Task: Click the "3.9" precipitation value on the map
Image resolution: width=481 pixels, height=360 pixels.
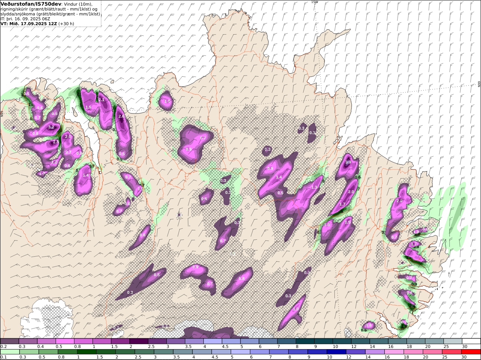Action: [348, 162]
